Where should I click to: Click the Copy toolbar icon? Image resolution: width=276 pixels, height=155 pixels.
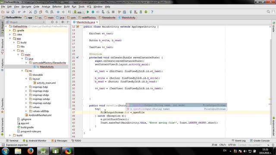point(35,12)
